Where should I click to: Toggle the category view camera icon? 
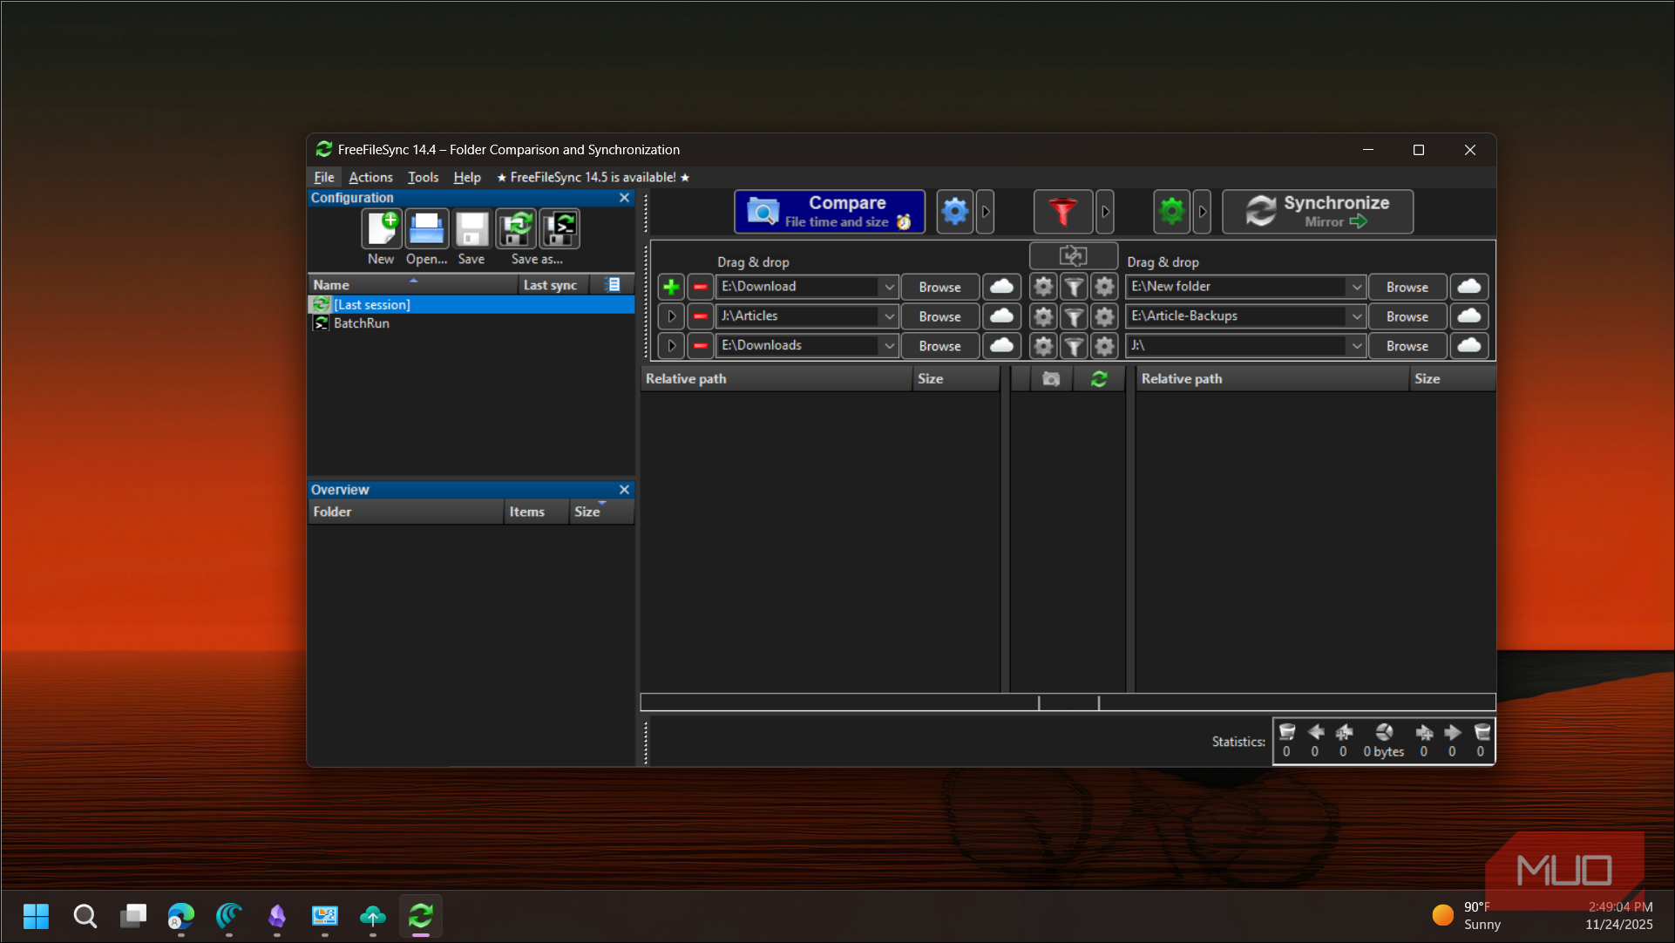tap(1052, 379)
